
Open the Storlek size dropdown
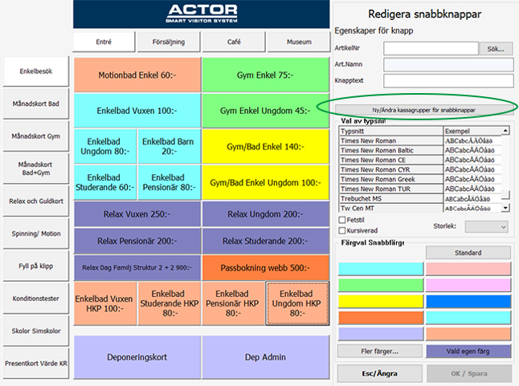(486, 227)
